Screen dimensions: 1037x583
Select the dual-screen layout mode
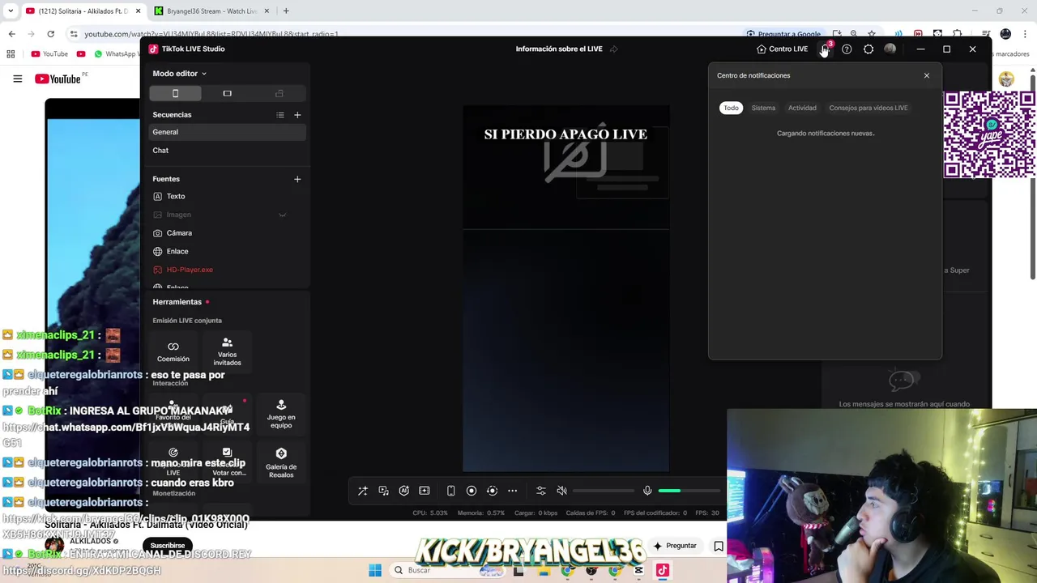pos(279,93)
